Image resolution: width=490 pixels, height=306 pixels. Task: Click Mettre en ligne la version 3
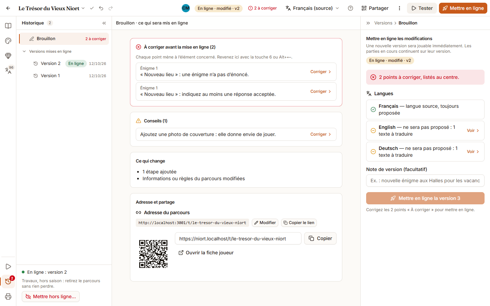coord(425,198)
